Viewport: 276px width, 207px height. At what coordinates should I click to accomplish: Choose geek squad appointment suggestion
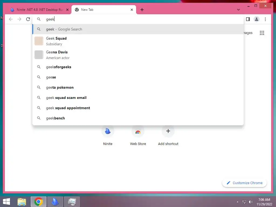pyautogui.click(x=138, y=108)
